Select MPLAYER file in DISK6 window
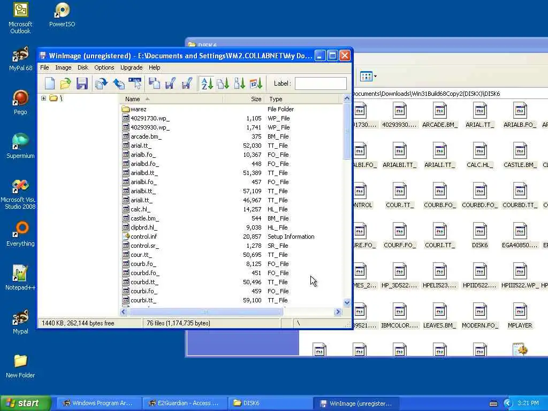The image size is (548, 411). point(520,316)
